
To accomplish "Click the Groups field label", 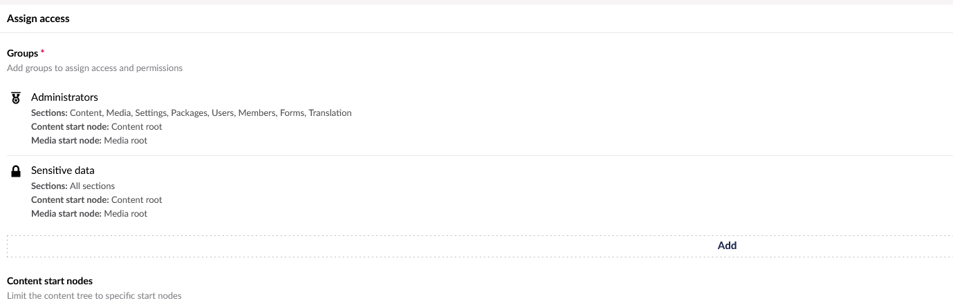I will pos(22,53).
